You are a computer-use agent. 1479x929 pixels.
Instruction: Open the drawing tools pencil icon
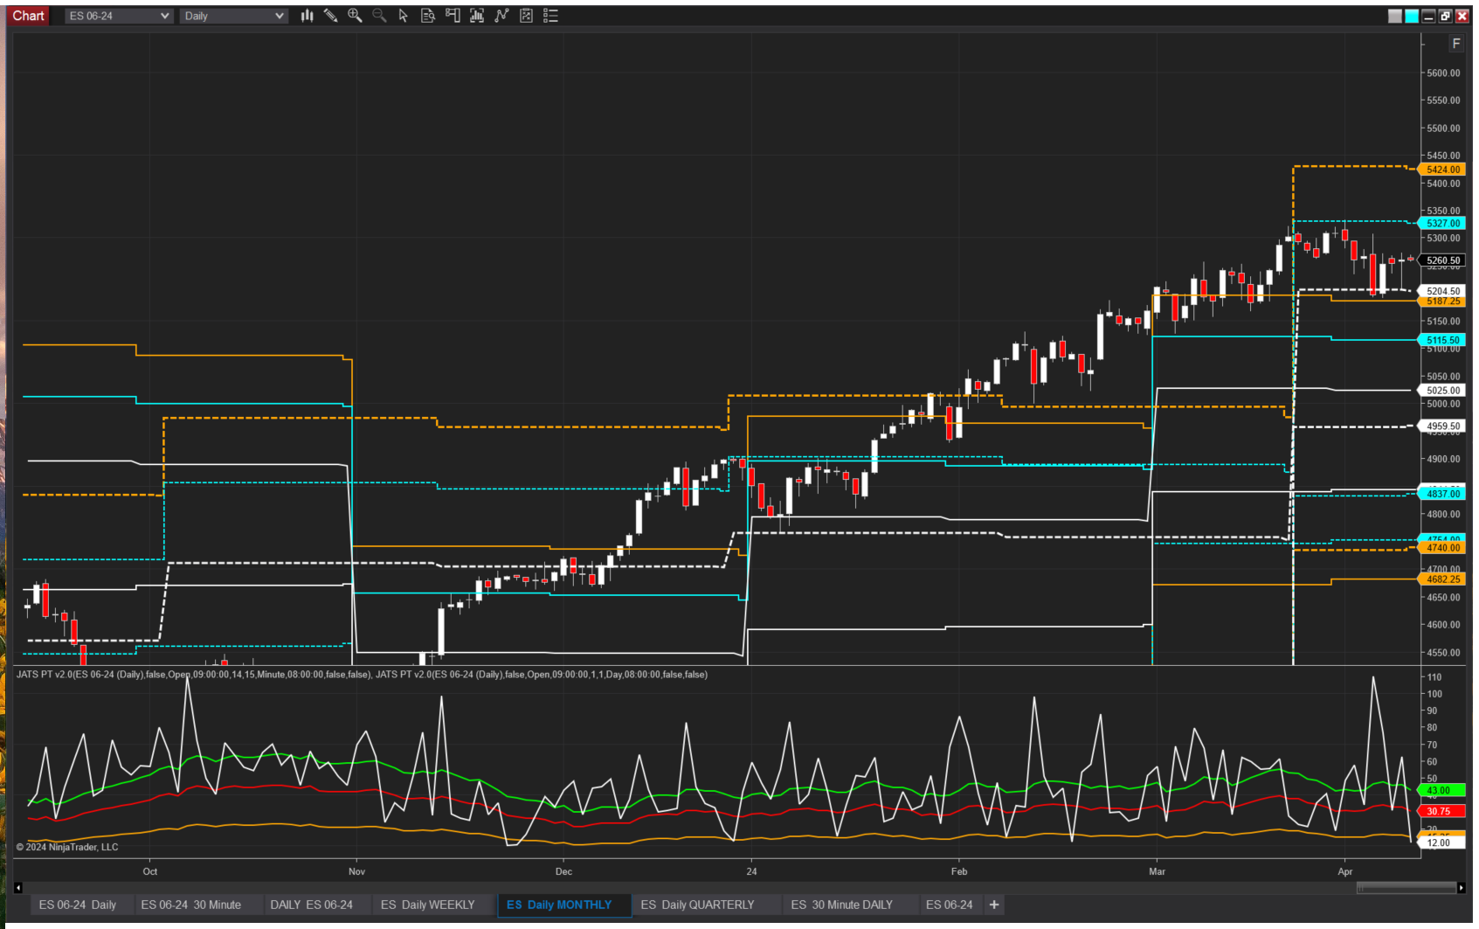point(331,15)
